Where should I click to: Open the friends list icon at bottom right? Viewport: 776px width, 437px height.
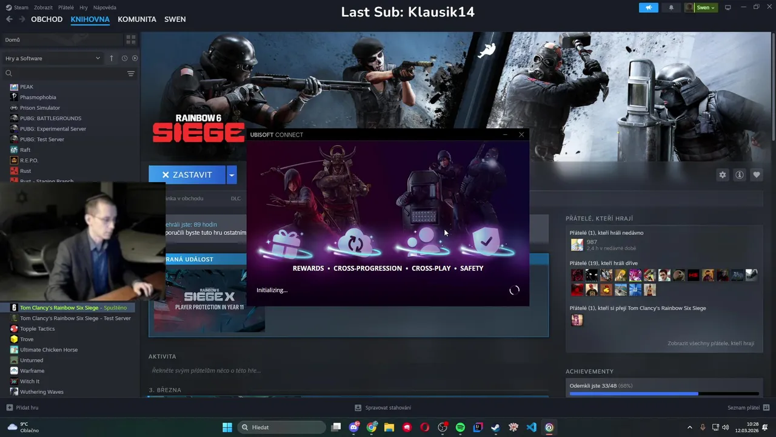click(x=766, y=407)
